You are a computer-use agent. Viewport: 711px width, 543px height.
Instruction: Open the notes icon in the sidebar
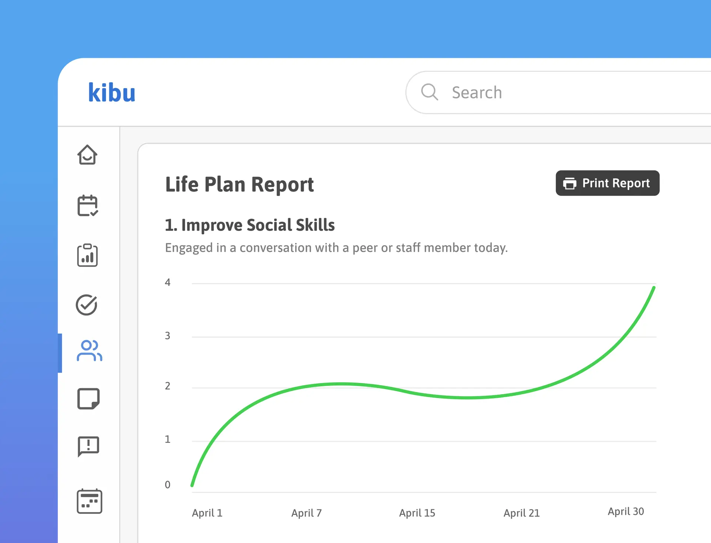point(88,399)
